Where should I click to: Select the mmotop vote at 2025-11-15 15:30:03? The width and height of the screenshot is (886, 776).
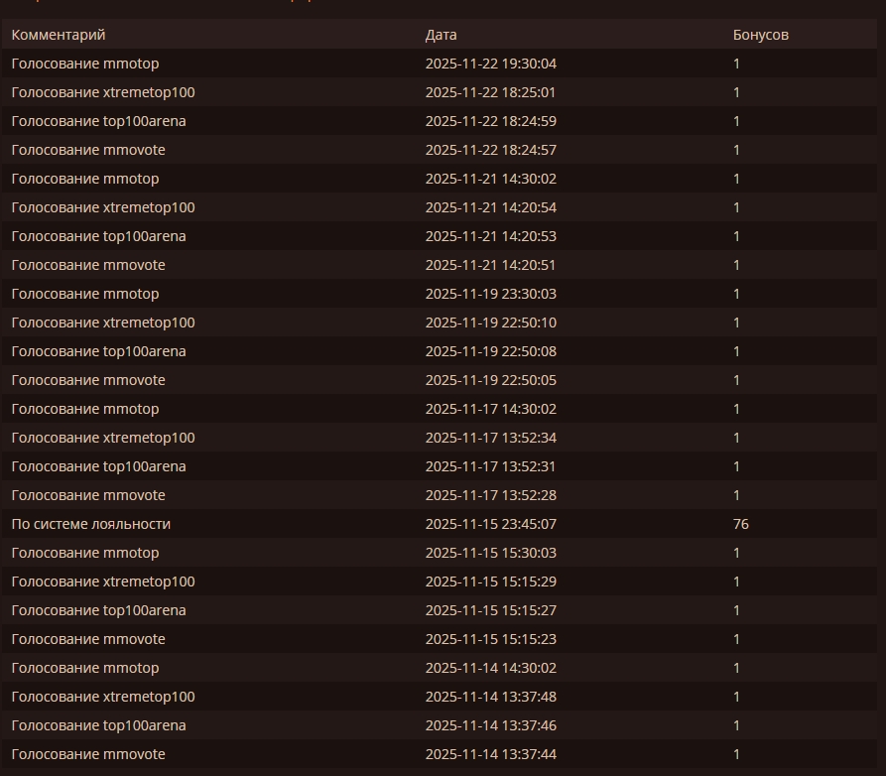[x=85, y=553]
